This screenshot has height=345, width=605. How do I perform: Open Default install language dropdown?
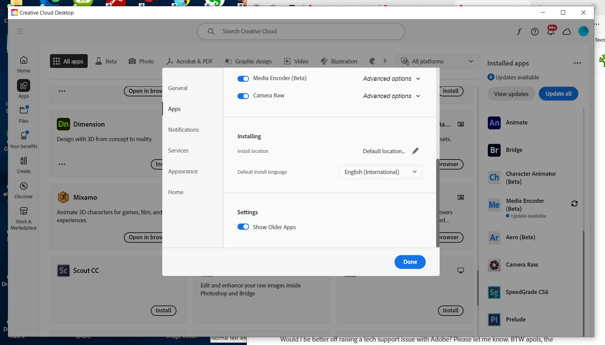tap(380, 172)
